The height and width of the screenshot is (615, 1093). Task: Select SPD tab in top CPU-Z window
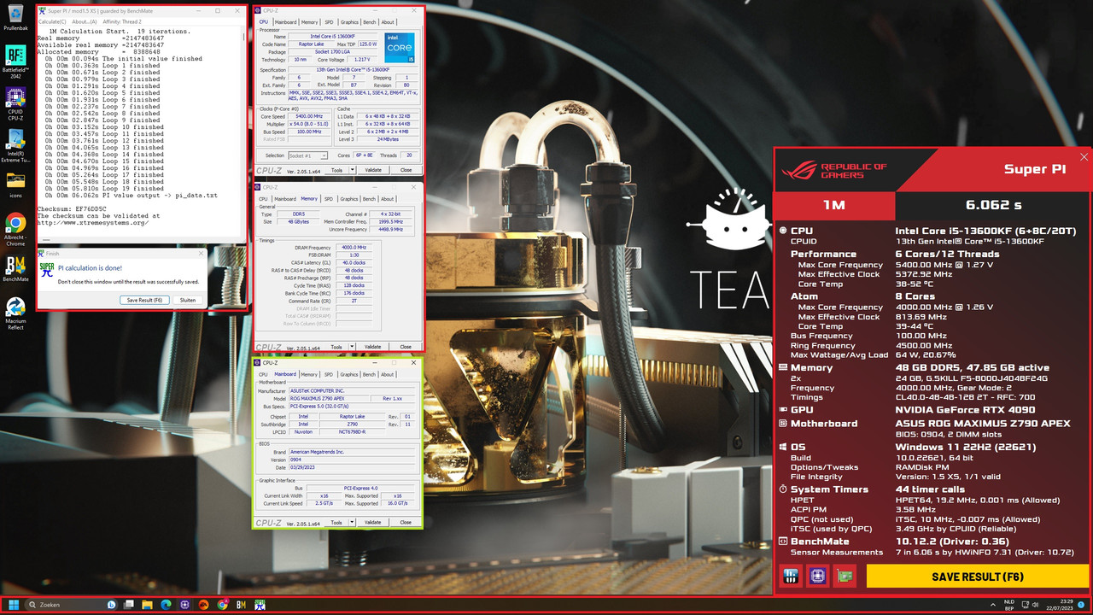[329, 22]
